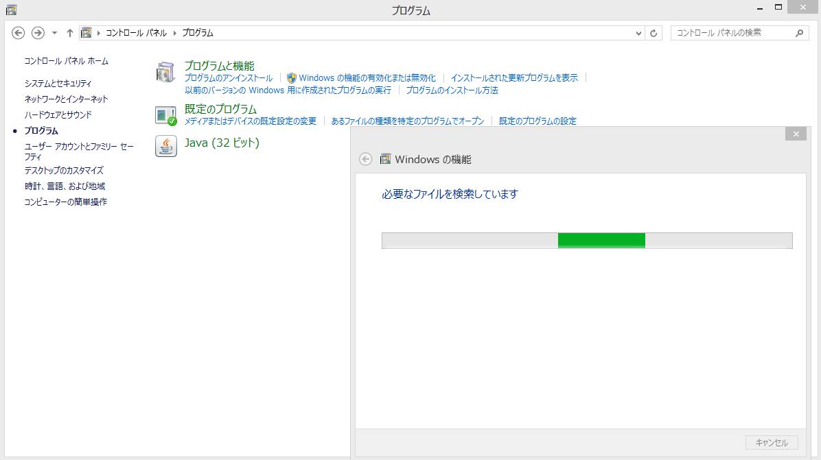Go to コントロール パネル ホーム
This screenshot has height=460, width=821.
tap(67, 61)
